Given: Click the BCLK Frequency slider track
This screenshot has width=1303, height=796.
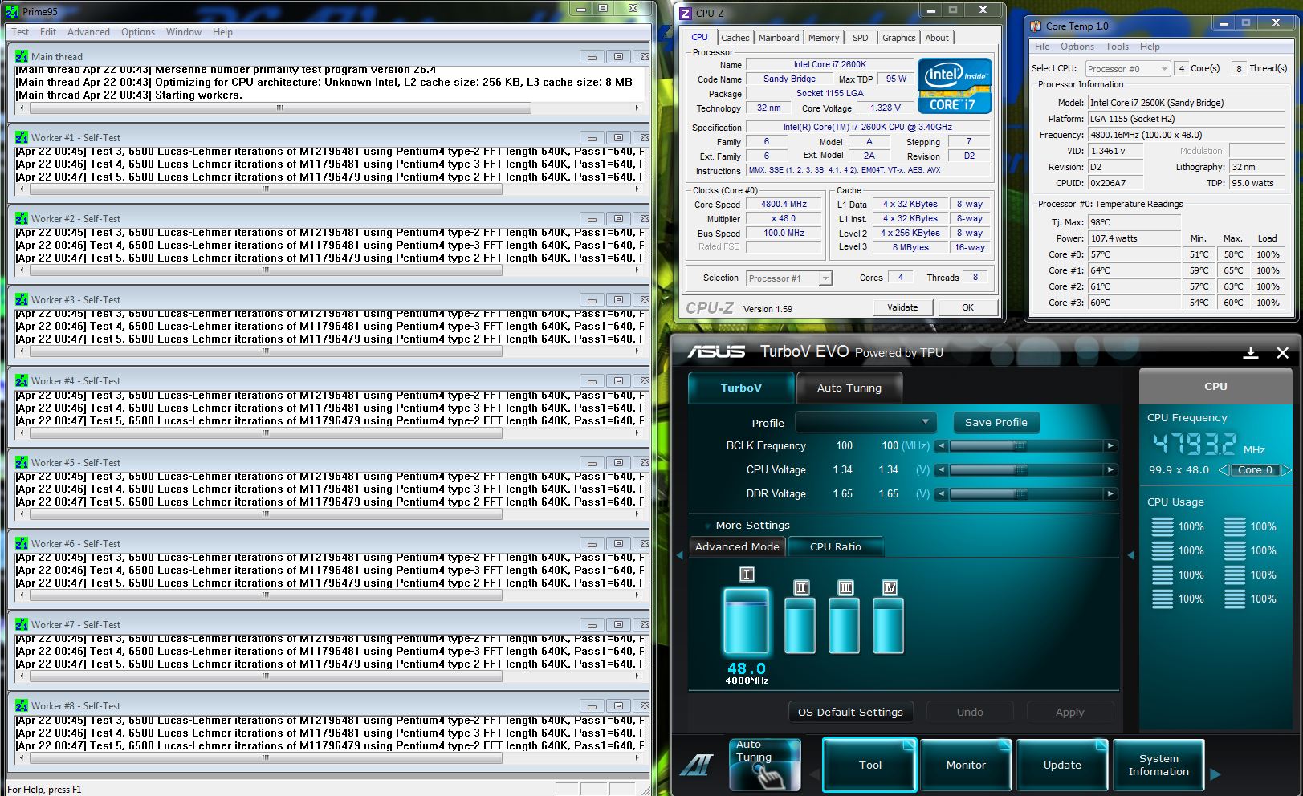Looking at the screenshot, I should [1025, 446].
